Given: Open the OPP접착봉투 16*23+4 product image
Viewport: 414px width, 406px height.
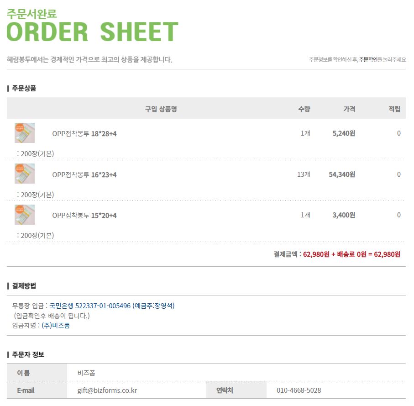Looking at the screenshot, I should [x=25, y=174].
